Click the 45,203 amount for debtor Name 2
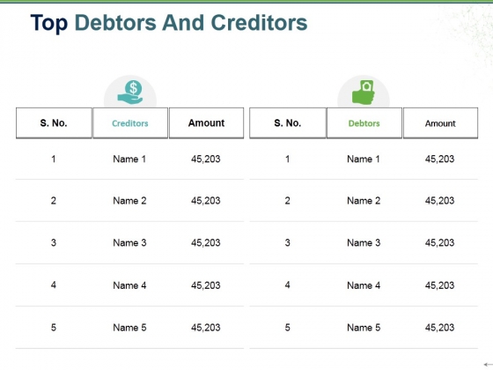This screenshot has height=370, width=493. pos(439,201)
